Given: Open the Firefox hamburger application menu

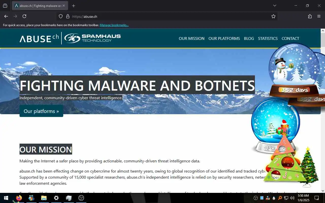Looking at the screenshot, I should coord(319,16).
